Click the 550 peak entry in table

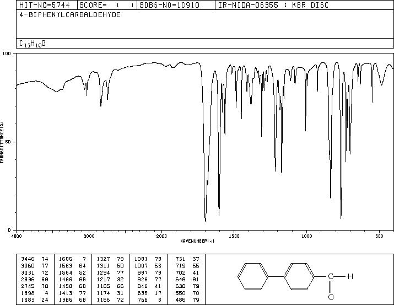tap(187, 293)
